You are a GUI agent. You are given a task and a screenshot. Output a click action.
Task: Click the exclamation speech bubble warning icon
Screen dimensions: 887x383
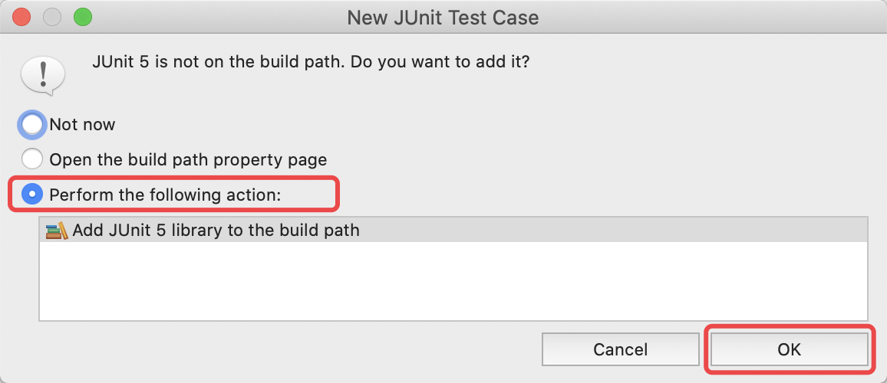point(43,75)
